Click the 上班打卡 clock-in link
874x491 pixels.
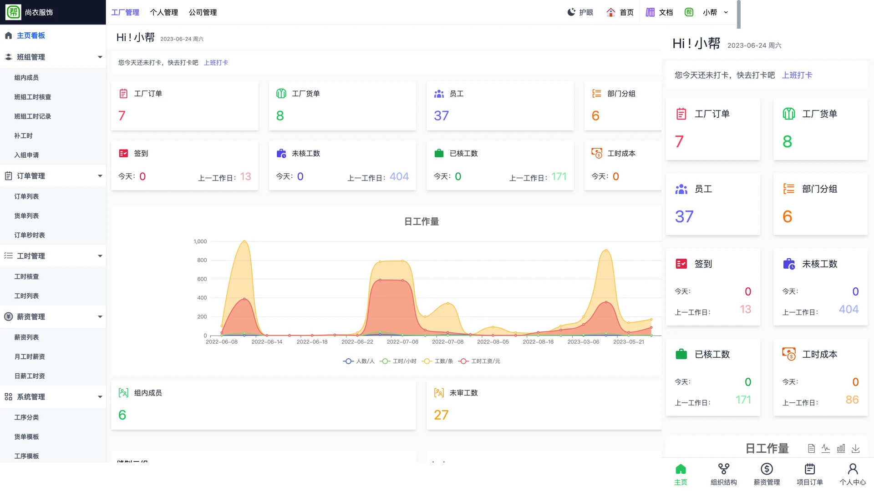[x=216, y=63]
